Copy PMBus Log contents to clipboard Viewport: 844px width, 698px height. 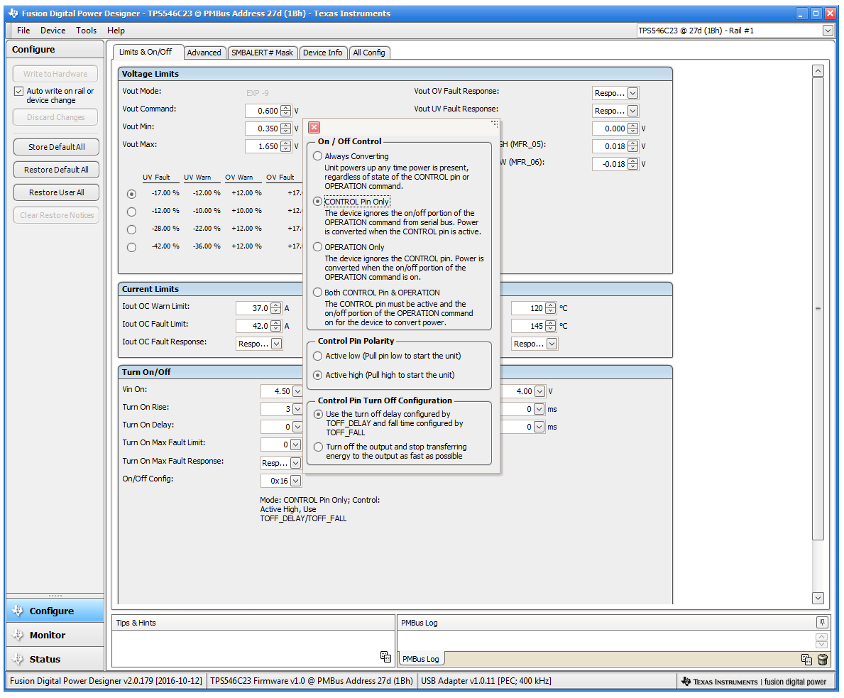pos(806,660)
